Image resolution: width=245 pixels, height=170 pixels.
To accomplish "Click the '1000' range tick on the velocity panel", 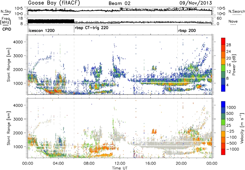I will (18, 147).
